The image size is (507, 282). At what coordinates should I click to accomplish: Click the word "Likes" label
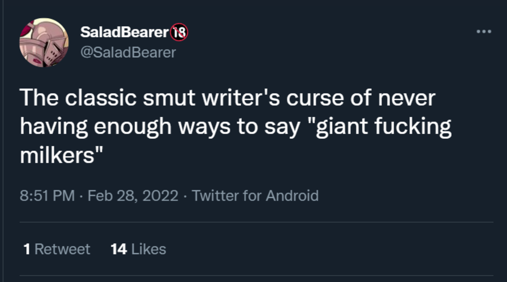[x=149, y=249]
